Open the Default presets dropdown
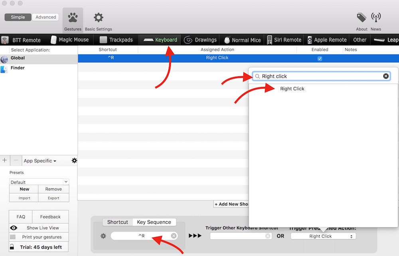The width and height of the screenshot is (399, 256). point(39,182)
